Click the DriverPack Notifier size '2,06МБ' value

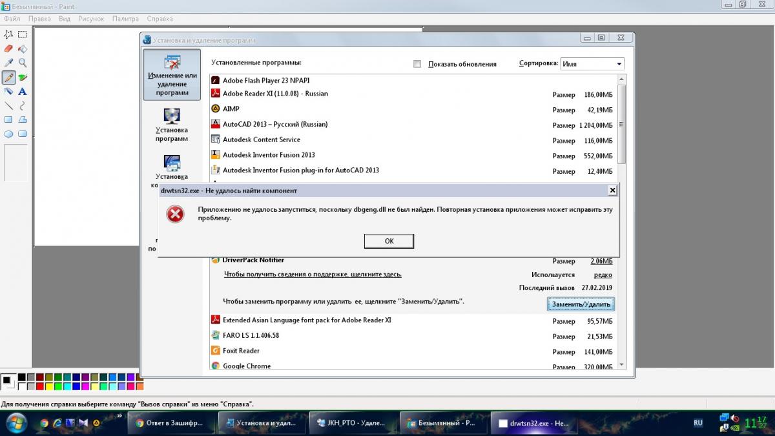[601, 261]
